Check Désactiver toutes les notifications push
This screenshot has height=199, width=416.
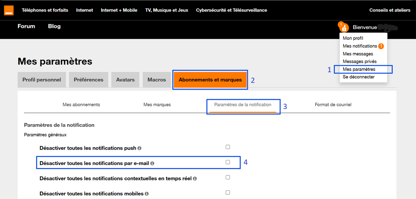click(228, 147)
